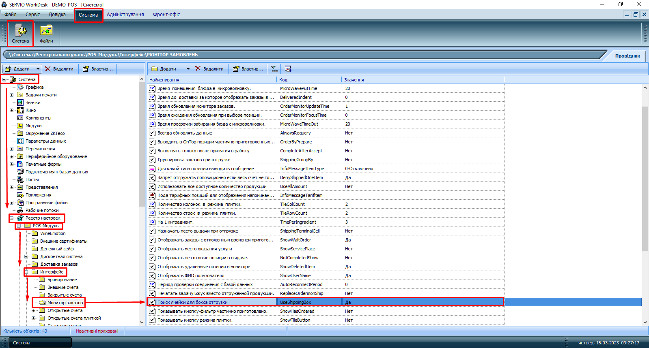Open the Фронт-офіс menu
This screenshot has width=649, height=348.
[166, 15]
